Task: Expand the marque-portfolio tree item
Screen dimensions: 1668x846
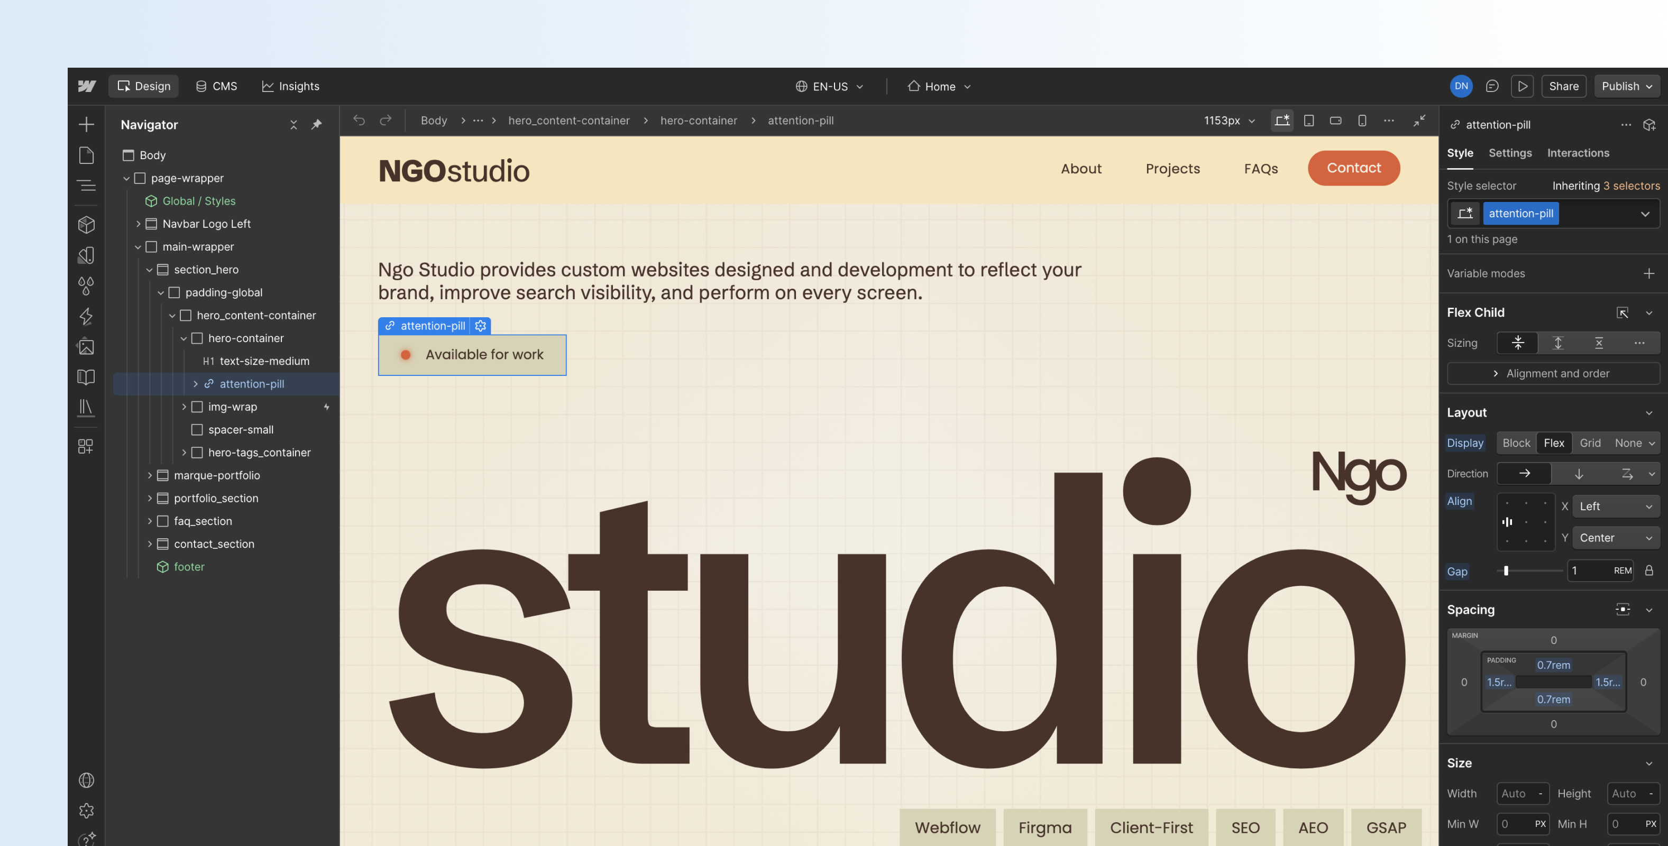Action: pyautogui.click(x=150, y=475)
